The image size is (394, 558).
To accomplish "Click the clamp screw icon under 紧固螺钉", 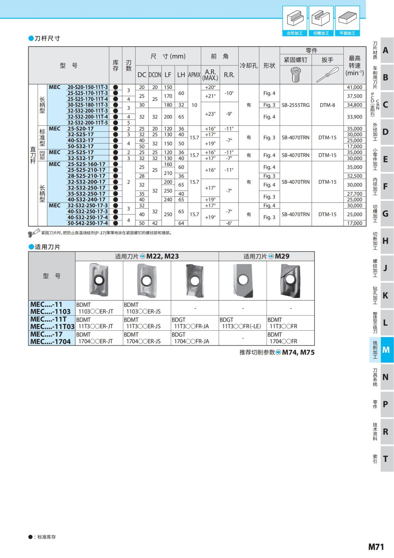I will [x=295, y=74].
